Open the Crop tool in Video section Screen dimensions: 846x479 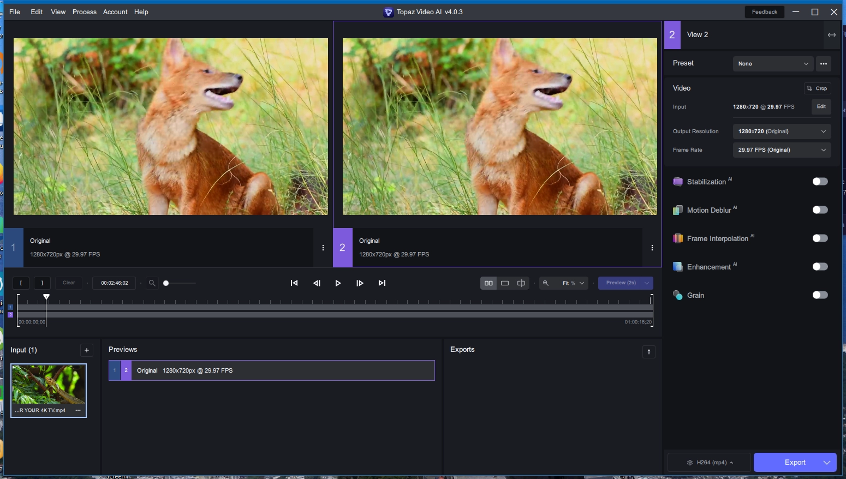click(x=817, y=88)
